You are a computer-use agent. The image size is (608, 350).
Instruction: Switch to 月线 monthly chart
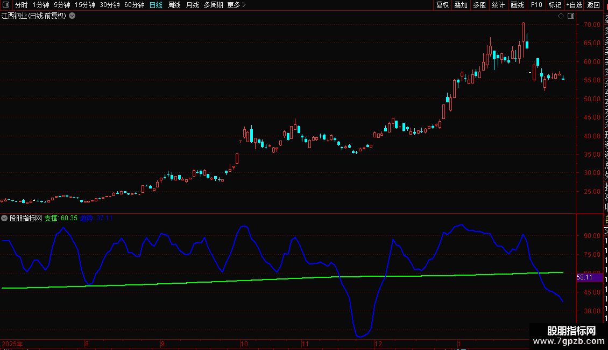click(x=192, y=5)
